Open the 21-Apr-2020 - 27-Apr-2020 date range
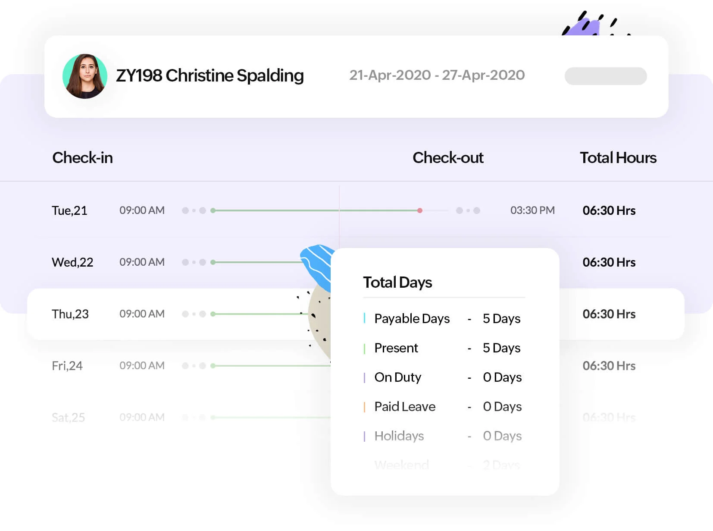This screenshot has width=713, height=531. [437, 75]
